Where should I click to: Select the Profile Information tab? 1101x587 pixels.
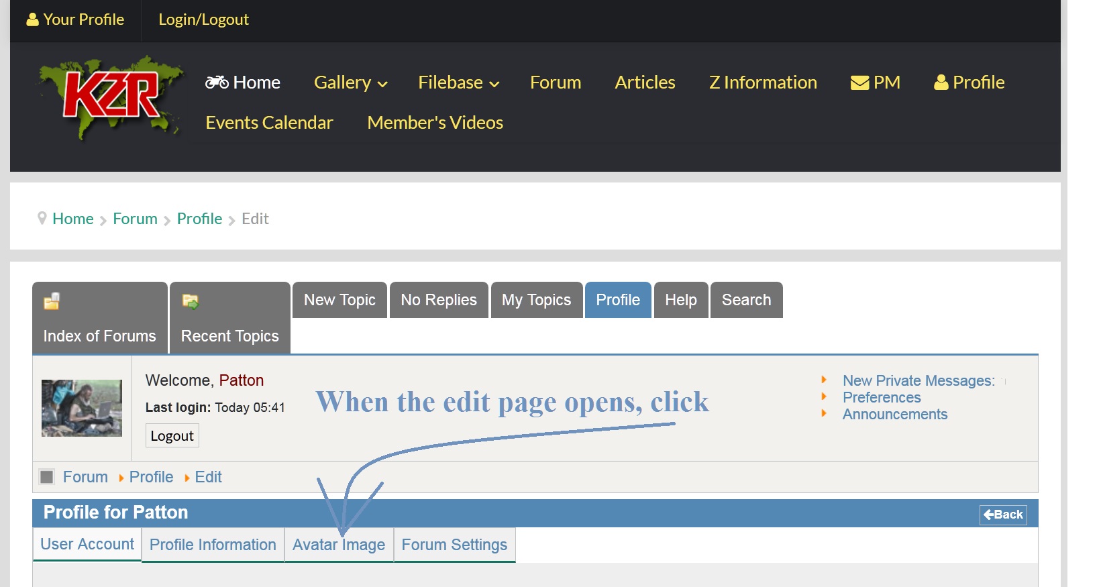pos(213,545)
